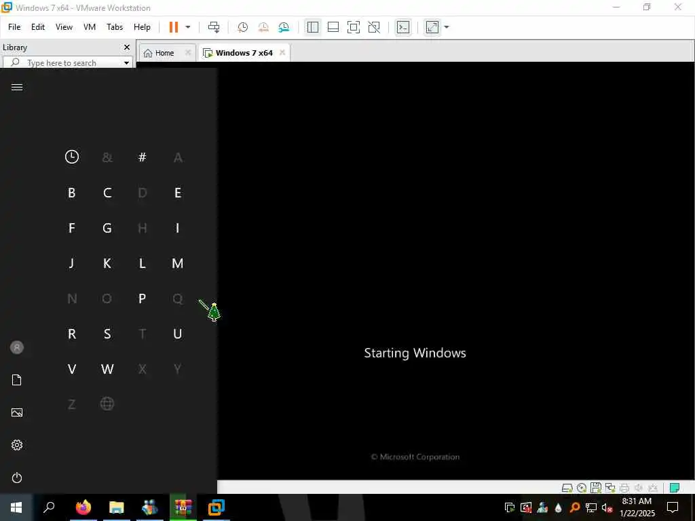Click the stretch guest display icon

coord(432,27)
